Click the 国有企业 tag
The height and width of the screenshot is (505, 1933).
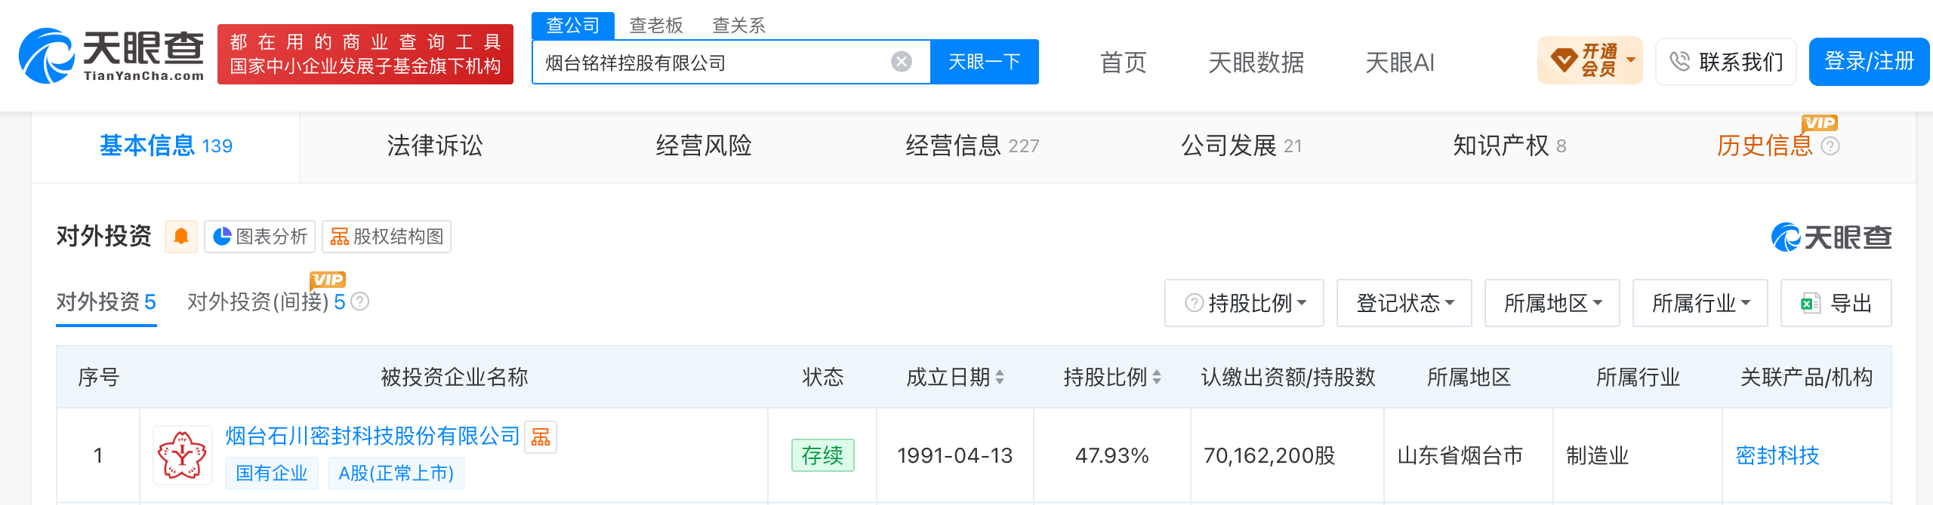tap(272, 473)
